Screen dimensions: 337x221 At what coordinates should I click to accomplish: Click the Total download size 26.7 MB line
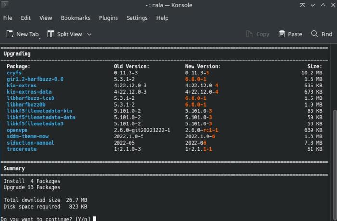click(45, 200)
